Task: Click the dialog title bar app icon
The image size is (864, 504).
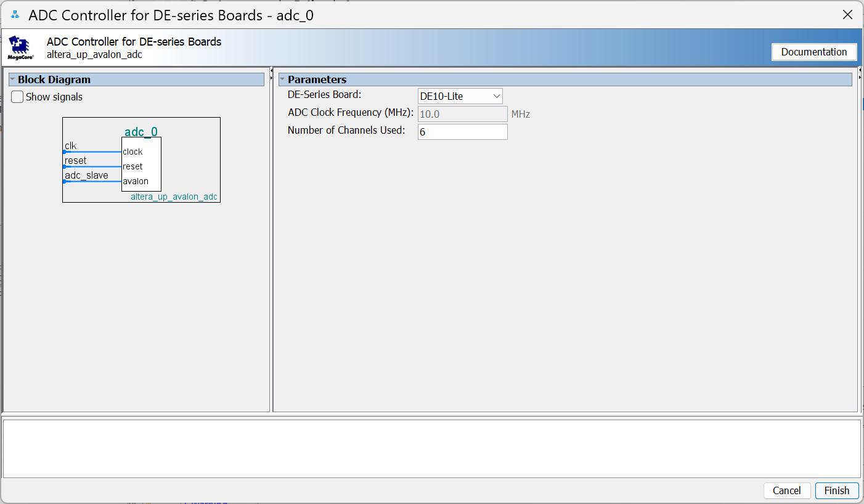Action: [x=15, y=15]
